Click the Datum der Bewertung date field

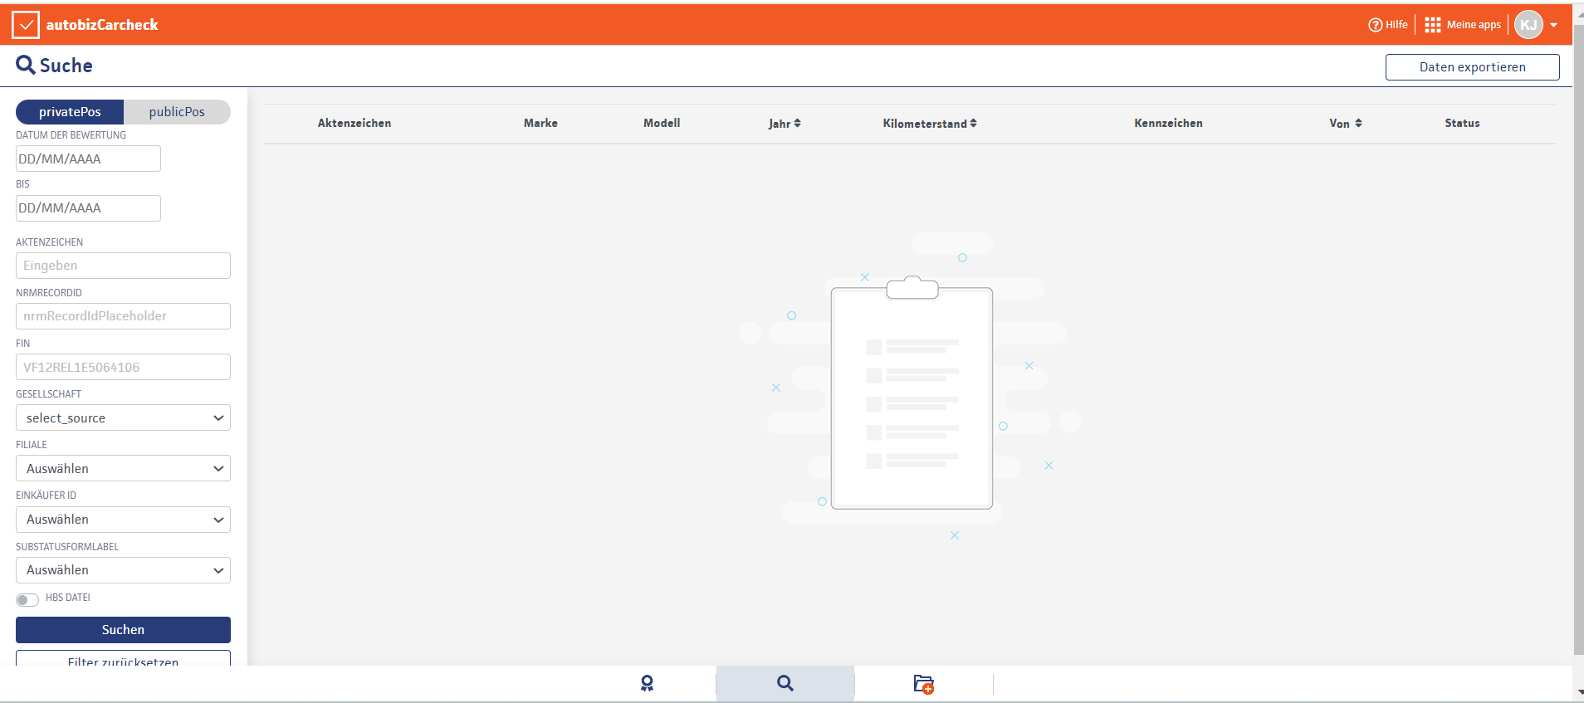click(x=88, y=159)
